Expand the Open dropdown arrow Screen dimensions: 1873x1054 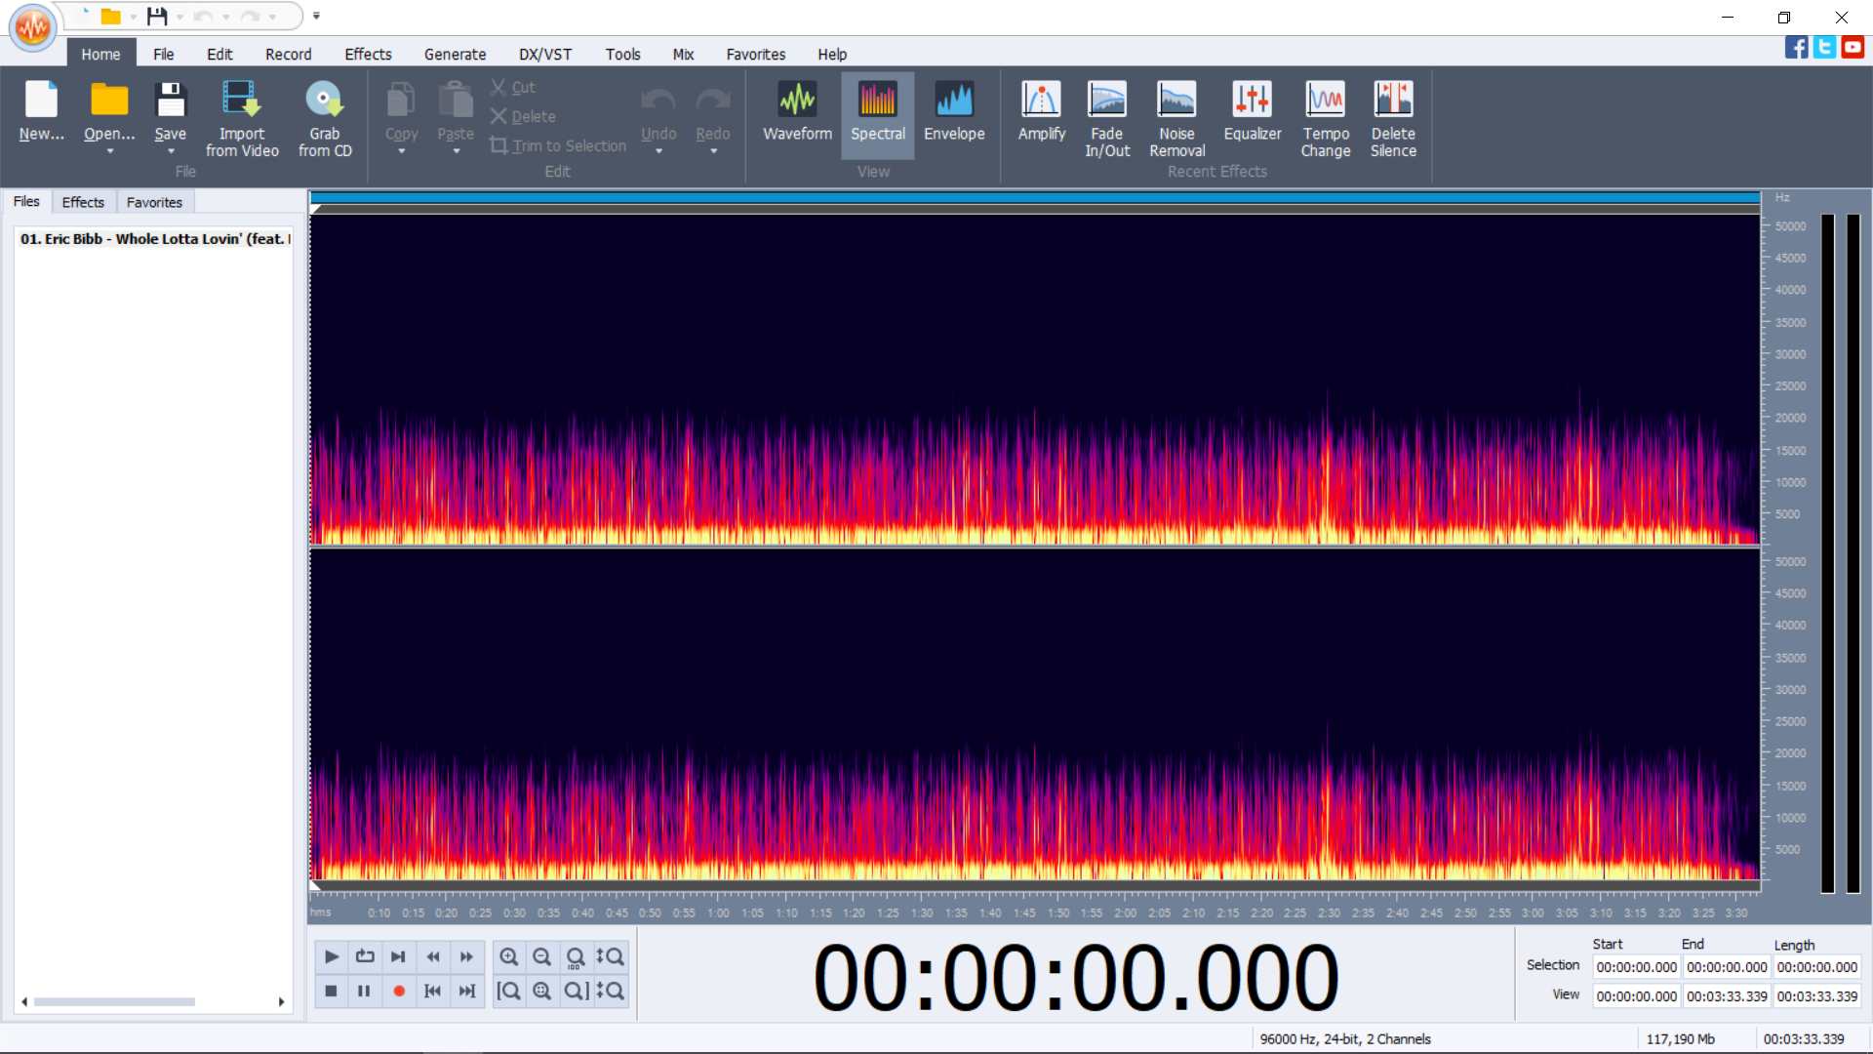coord(109,152)
